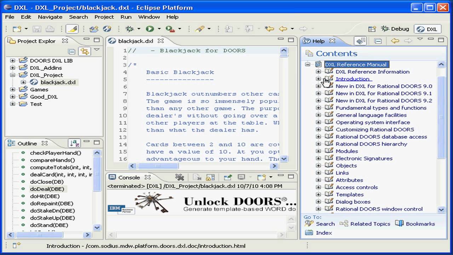453x255 pixels.
Task: Open the Back history dropdown in main toolbar
Action: [x=292, y=29]
